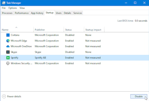Click the Microsoft Edge icon
Screen dimensions: 149x101
pos(8,41)
